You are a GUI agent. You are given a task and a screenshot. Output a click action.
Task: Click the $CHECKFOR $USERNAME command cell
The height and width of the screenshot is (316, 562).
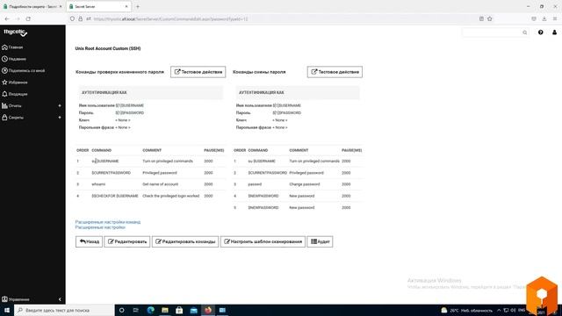pos(115,196)
